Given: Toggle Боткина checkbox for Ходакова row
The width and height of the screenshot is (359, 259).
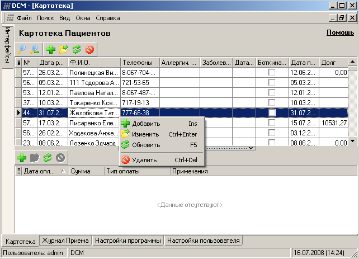Looking at the screenshot, I should click(272, 133).
